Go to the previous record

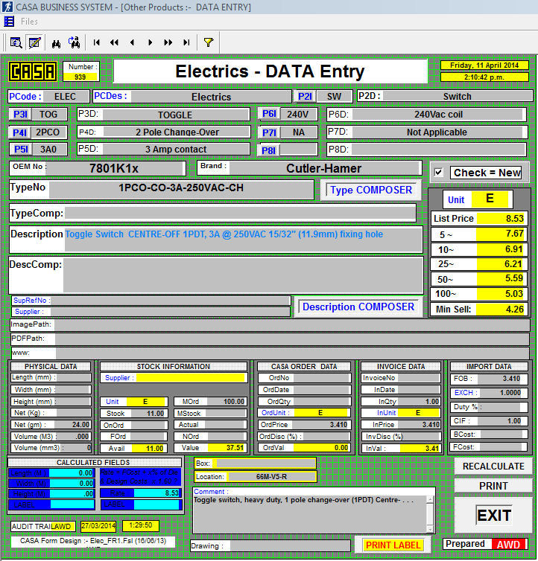(132, 42)
